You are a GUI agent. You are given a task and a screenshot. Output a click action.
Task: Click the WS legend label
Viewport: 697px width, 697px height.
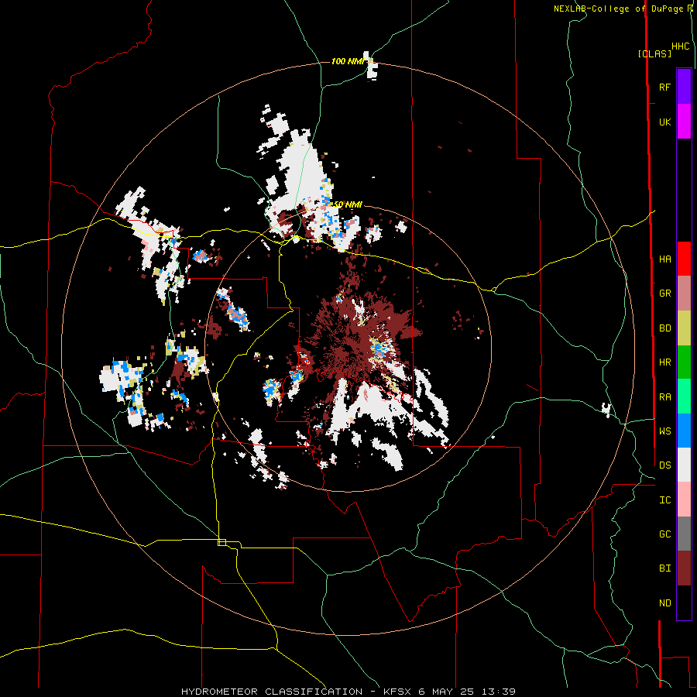(x=664, y=431)
